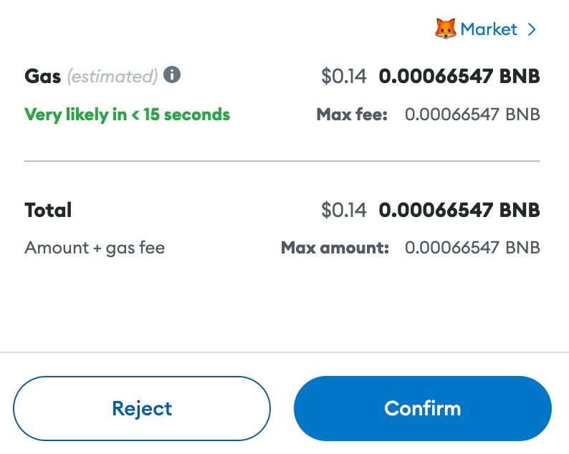Click the "(estimated)" text beside Gas

112,76
